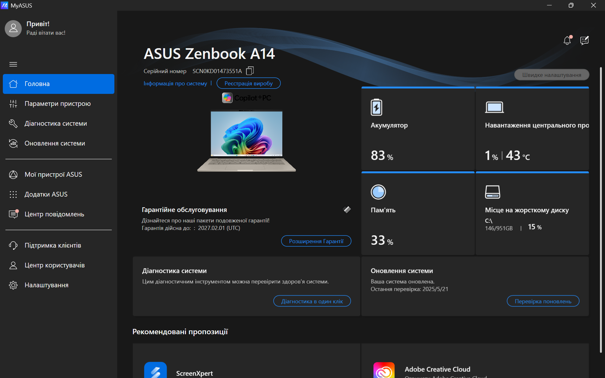Open the warranty tag icon
The width and height of the screenshot is (605, 378).
(x=347, y=209)
